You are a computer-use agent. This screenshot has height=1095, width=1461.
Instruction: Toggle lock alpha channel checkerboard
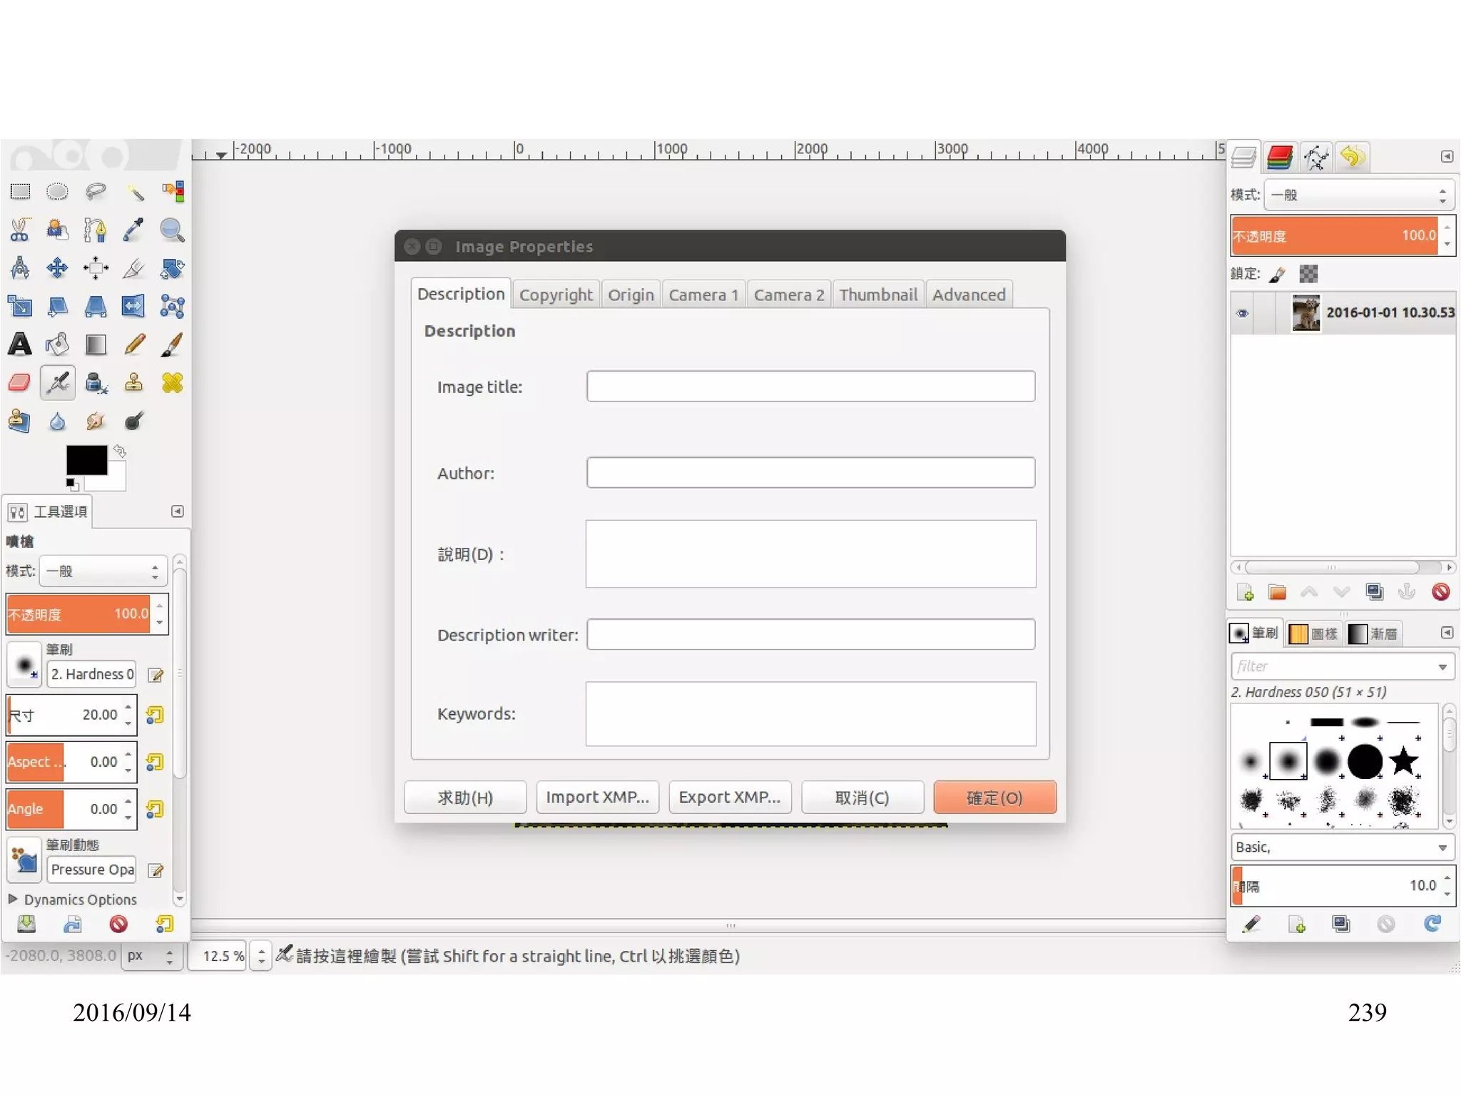pyautogui.click(x=1308, y=274)
